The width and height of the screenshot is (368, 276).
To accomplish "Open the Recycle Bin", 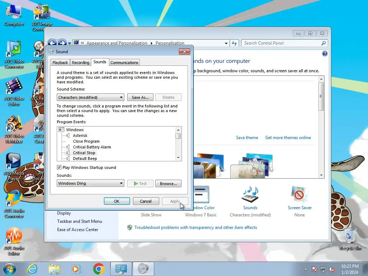I will click(350, 239).
